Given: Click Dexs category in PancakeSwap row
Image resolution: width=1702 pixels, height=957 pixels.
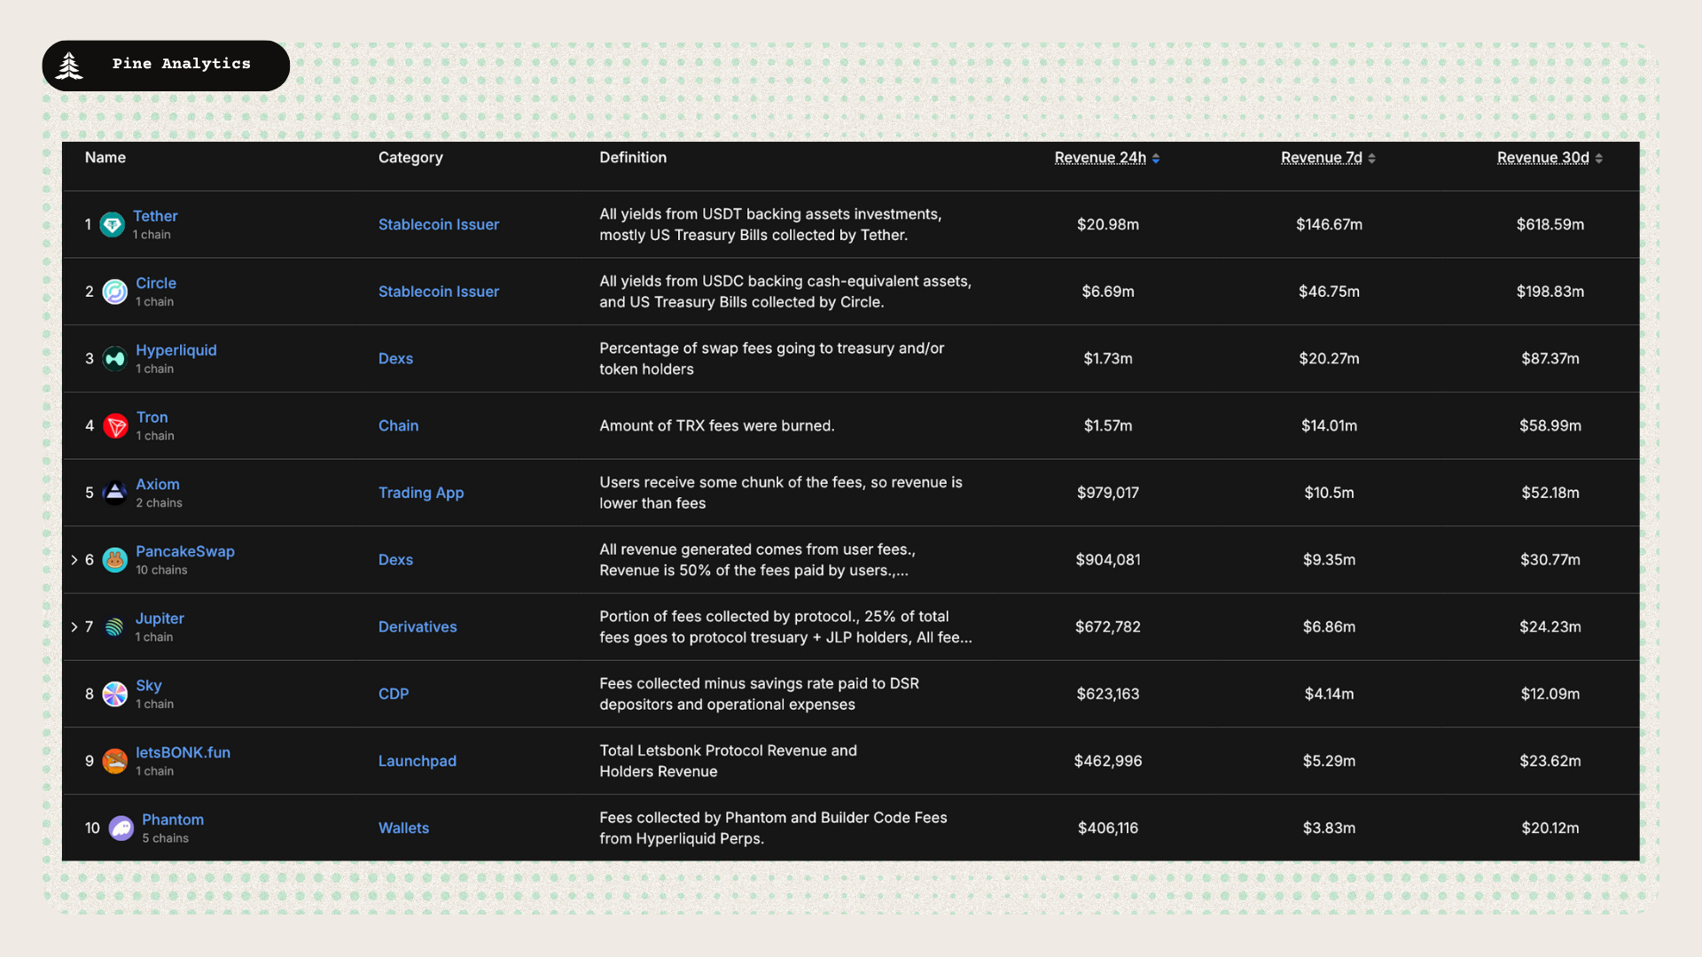Looking at the screenshot, I should (x=395, y=560).
